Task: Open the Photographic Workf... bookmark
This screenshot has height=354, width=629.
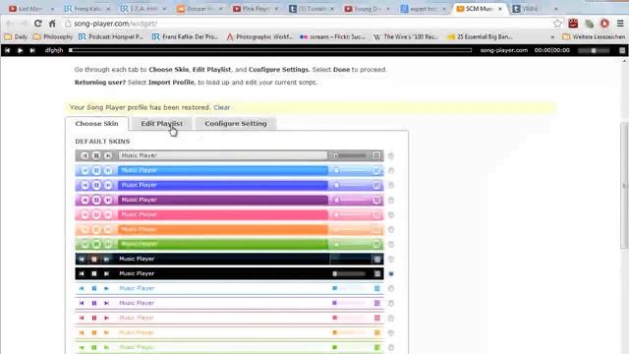Action: coord(259,37)
